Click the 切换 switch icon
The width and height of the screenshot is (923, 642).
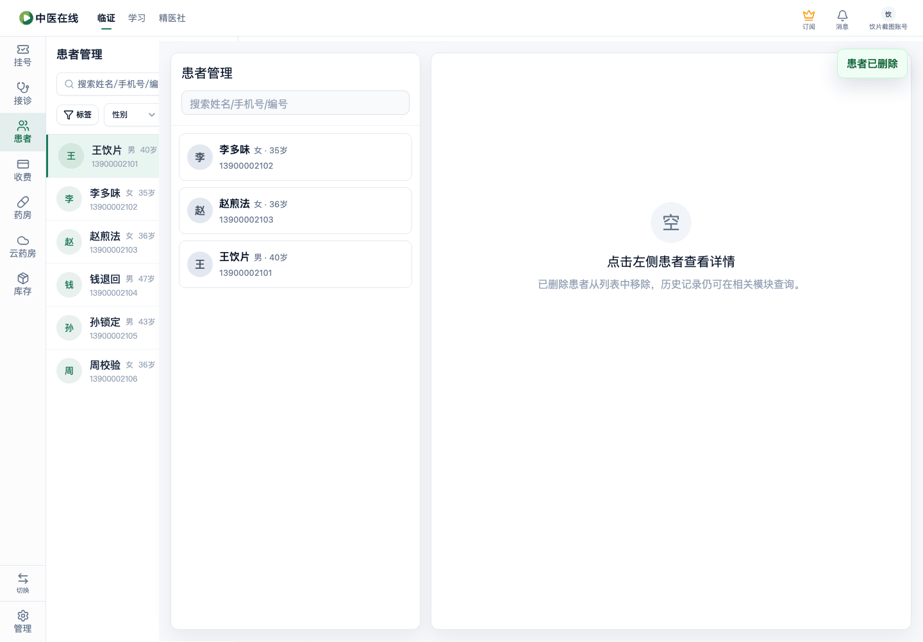point(23,578)
